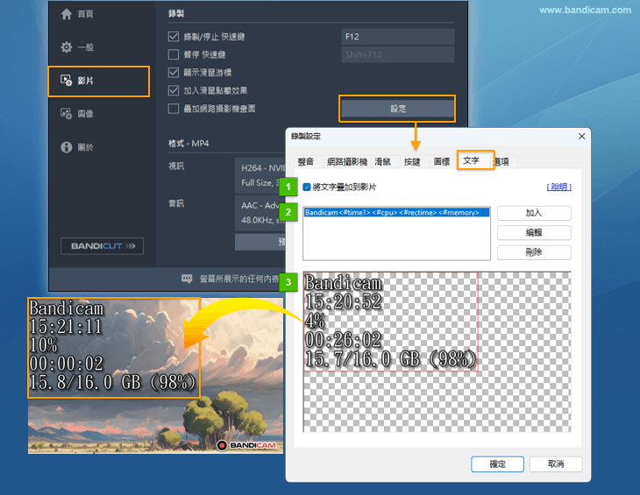Switch to the 按鍵 tab
This screenshot has height=495, width=640.
(412, 162)
